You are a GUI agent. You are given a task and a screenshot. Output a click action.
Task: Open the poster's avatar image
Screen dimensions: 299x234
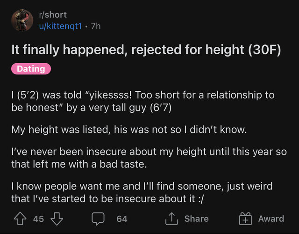[x=22, y=21]
